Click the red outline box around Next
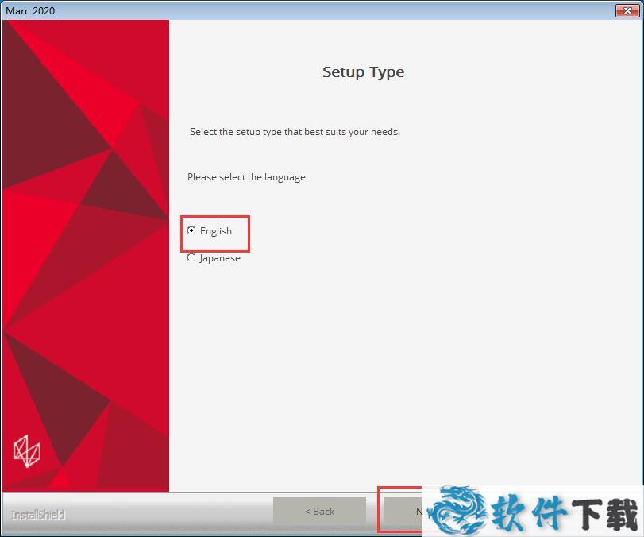Screen dimensions: 644x537 click(379, 508)
